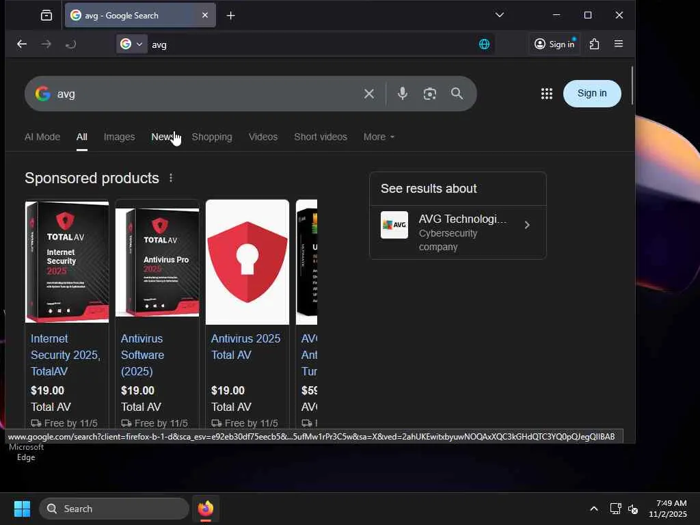The image size is (700, 525).
Task: Click the translate globe icon in address bar
Action: (485, 44)
